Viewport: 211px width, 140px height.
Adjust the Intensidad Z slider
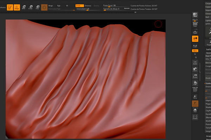(84, 9)
